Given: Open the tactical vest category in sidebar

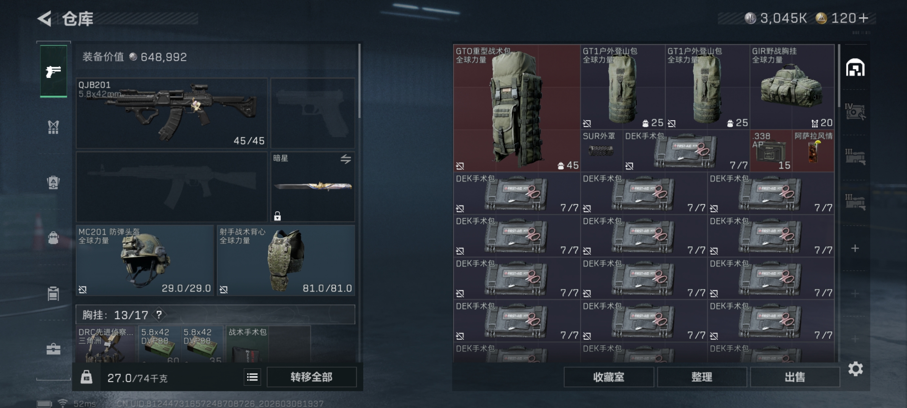Looking at the screenshot, I should coord(53,127).
